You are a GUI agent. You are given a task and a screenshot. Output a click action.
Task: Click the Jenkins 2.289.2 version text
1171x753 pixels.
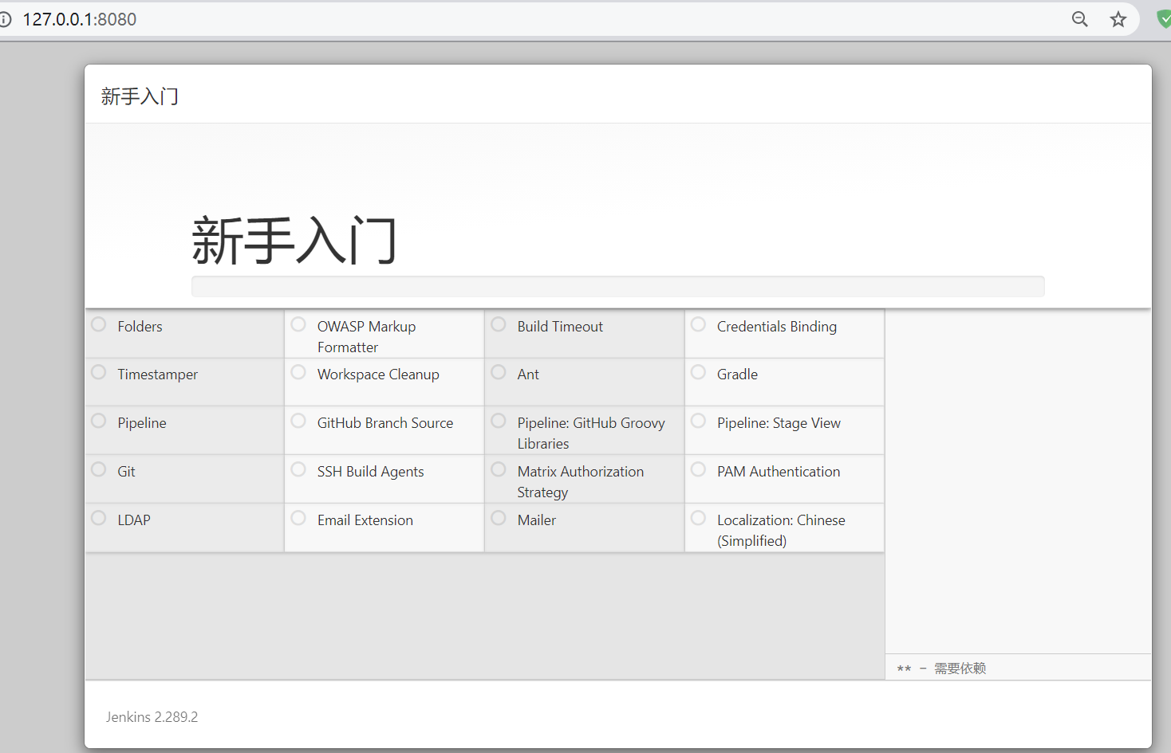[152, 717]
